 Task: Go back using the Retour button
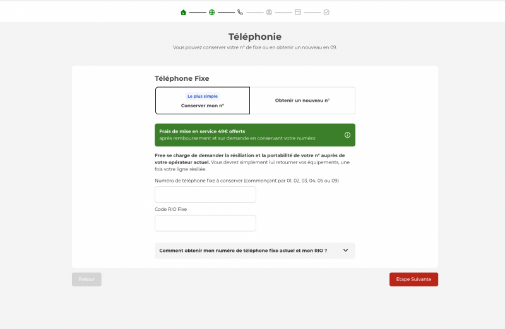pos(86,279)
